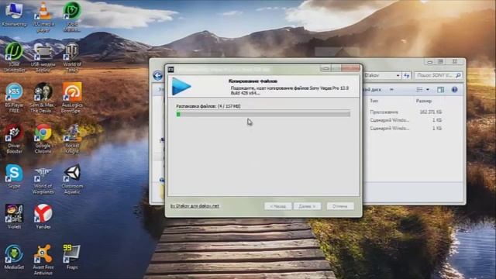Select the first Сценарий Windows row
Viewport: 496px width, 279px height.
pyautogui.click(x=406, y=120)
